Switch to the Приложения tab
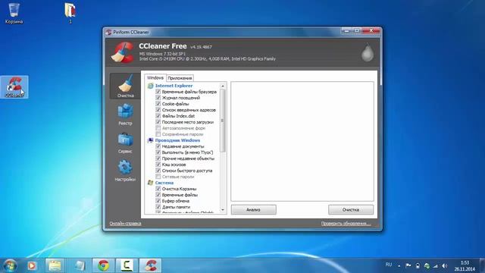The height and width of the screenshot is (273, 485). (180, 78)
